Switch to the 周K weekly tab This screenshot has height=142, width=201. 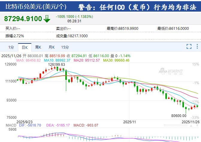pyautogui.click(x=38, y=47)
